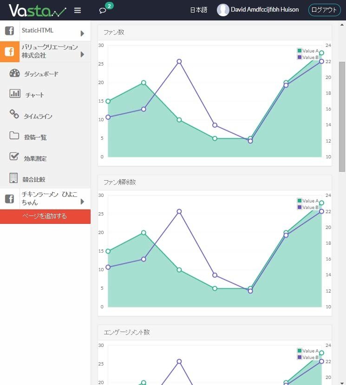The width and height of the screenshot is (346, 385).
Task: Click the checkmark icon for effect measurement
Action: [14, 157]
